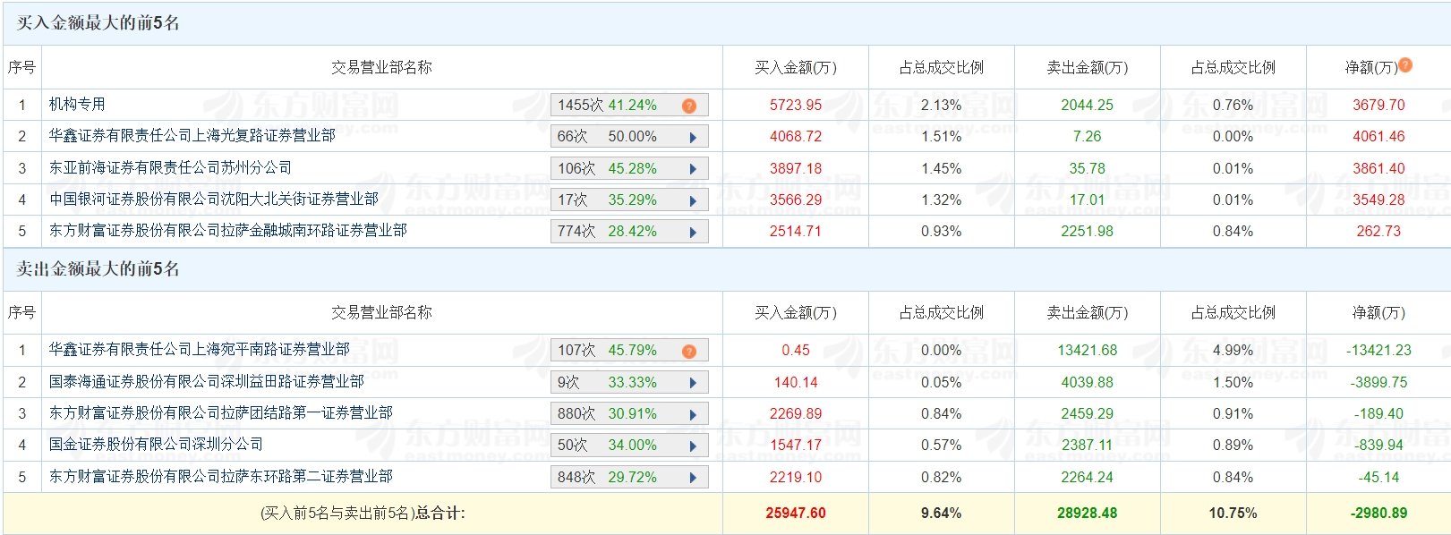Click the section title "买入金额最大的前5名"
The height and width of the screenshot is (535, 1451).
(98, 23)
